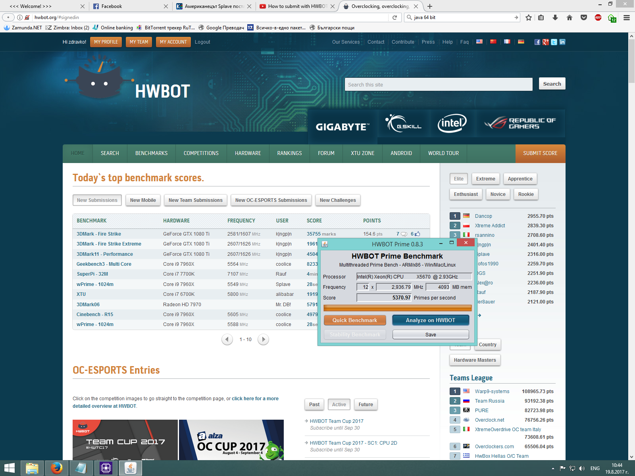Image resolution: width=635 pixels, height=476 pixels.
Task: Open HWBOT Google Plus icon
Action: click(x=546, y=42)
